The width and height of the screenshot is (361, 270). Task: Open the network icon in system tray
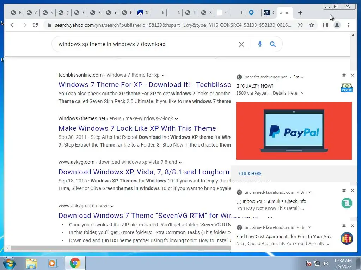(x=317, y=263)
